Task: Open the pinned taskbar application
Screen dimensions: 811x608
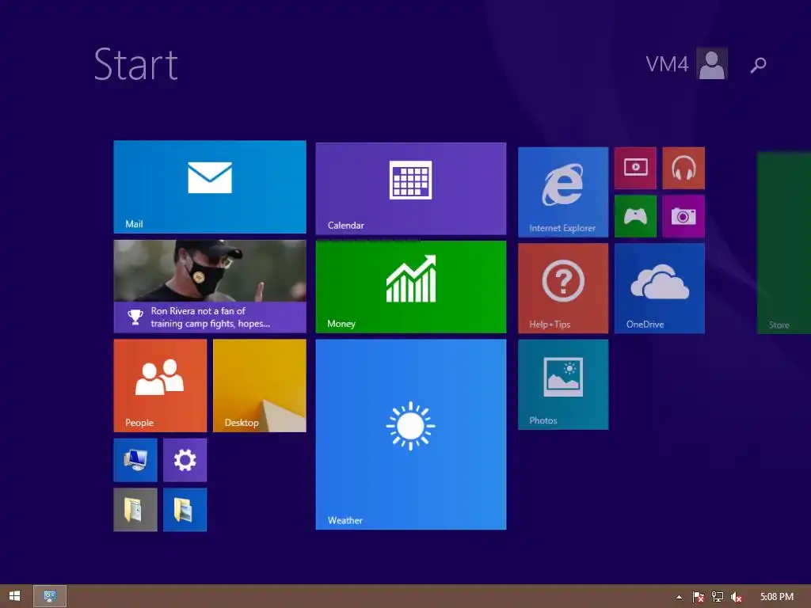Action: pos(50,596)
